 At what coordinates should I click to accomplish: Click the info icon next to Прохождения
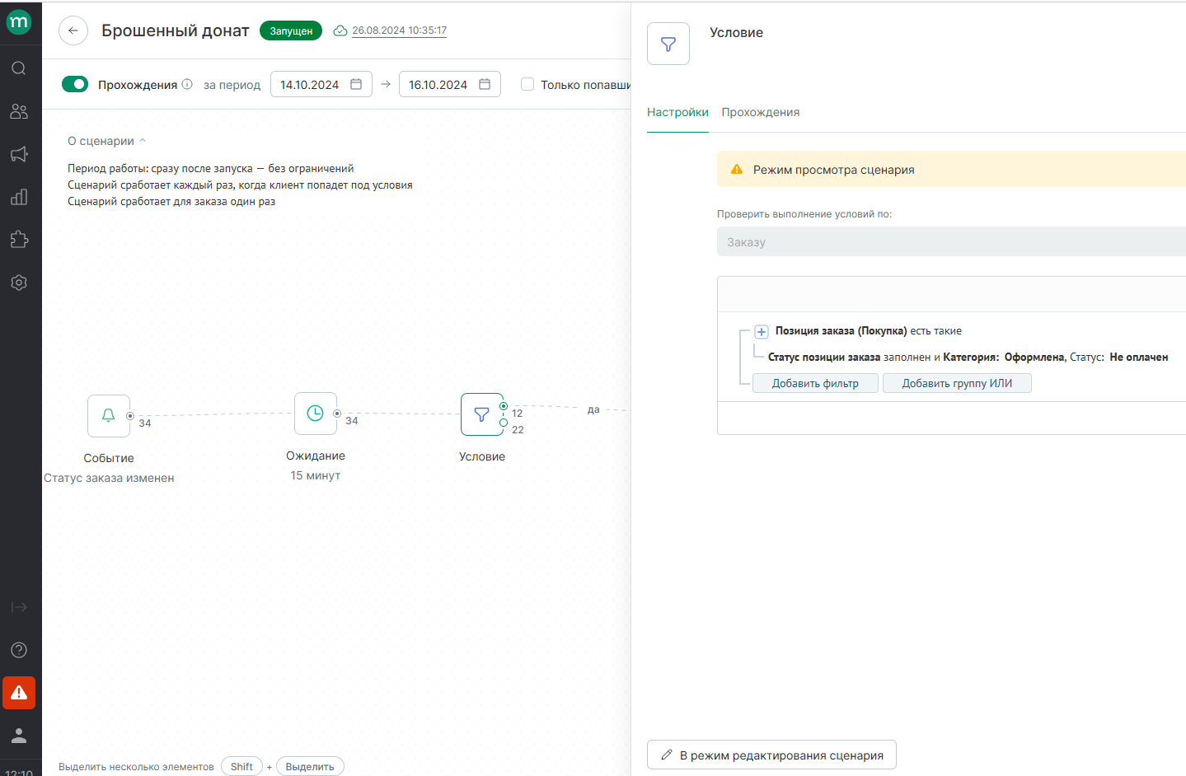tap(187, 84)
